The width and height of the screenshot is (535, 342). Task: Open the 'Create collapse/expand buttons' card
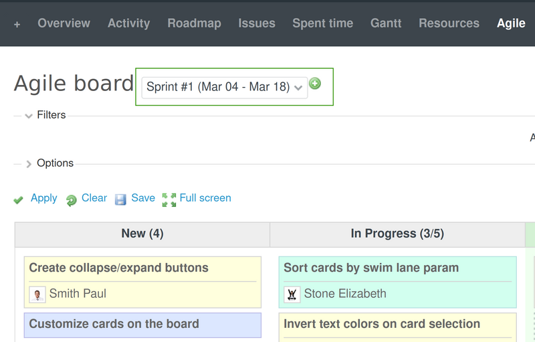point(119,268)
